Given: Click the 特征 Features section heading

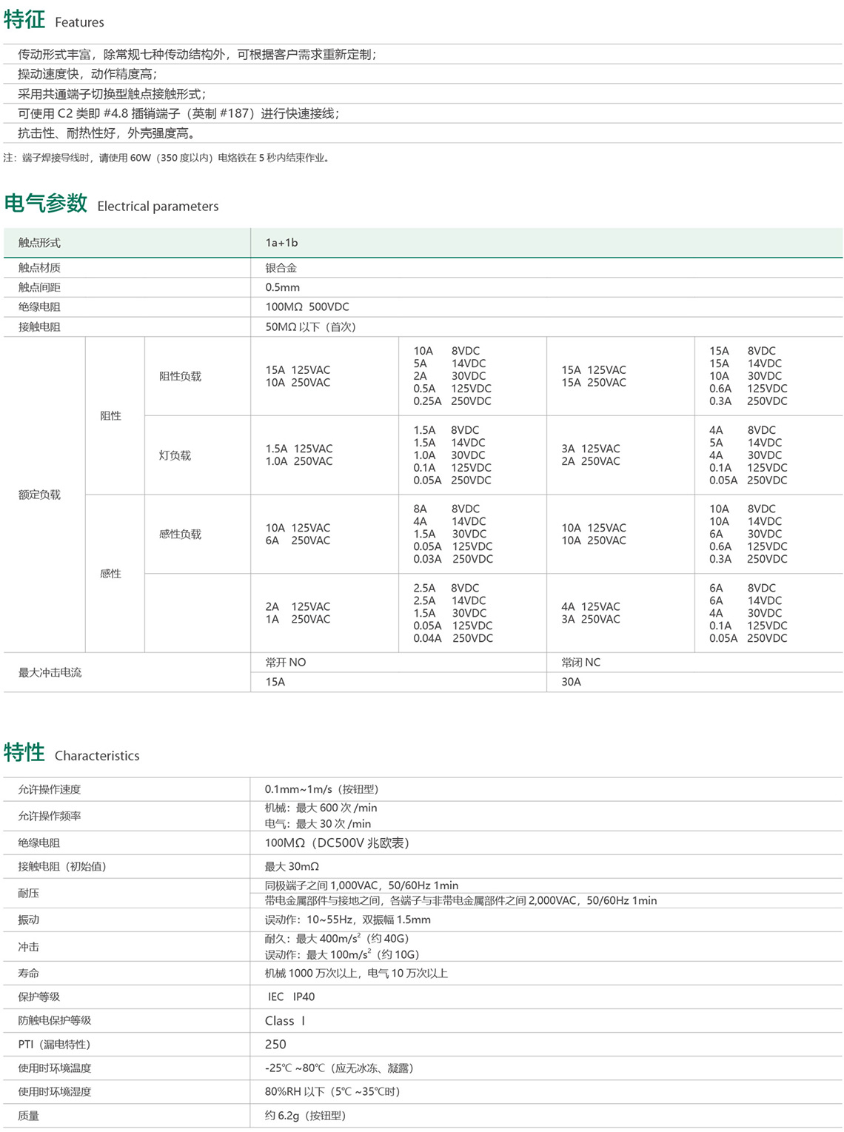Looking at the screenshot, I should click(54, 20).
